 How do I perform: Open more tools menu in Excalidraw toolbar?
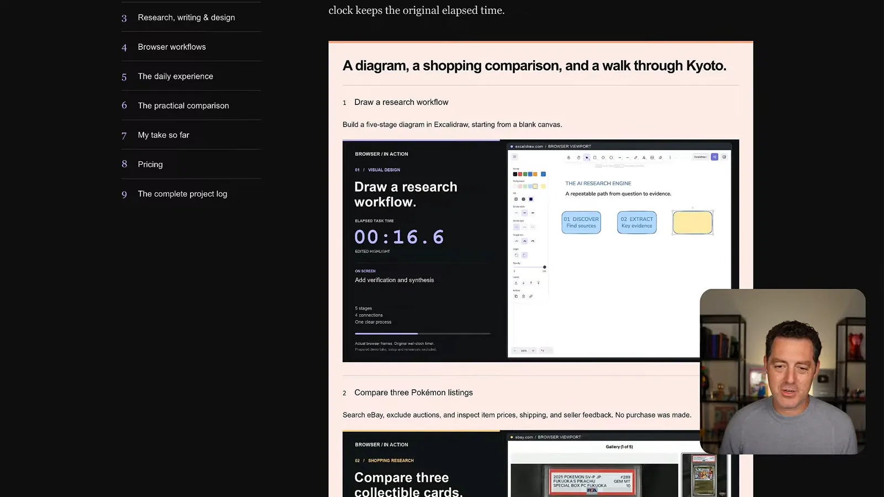coord(670,157)
